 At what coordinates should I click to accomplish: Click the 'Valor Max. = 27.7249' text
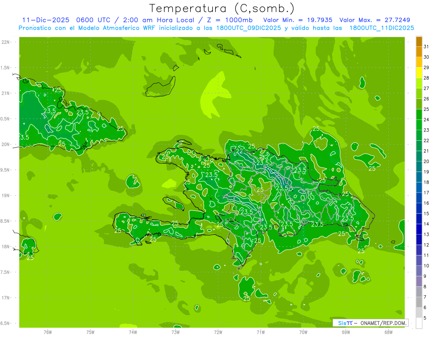pyautogui.click(x=375, y=20)
